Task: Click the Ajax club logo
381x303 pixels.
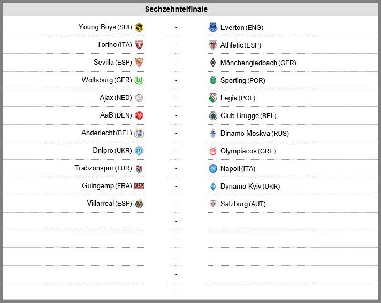Action: click(x=139, y=98)
